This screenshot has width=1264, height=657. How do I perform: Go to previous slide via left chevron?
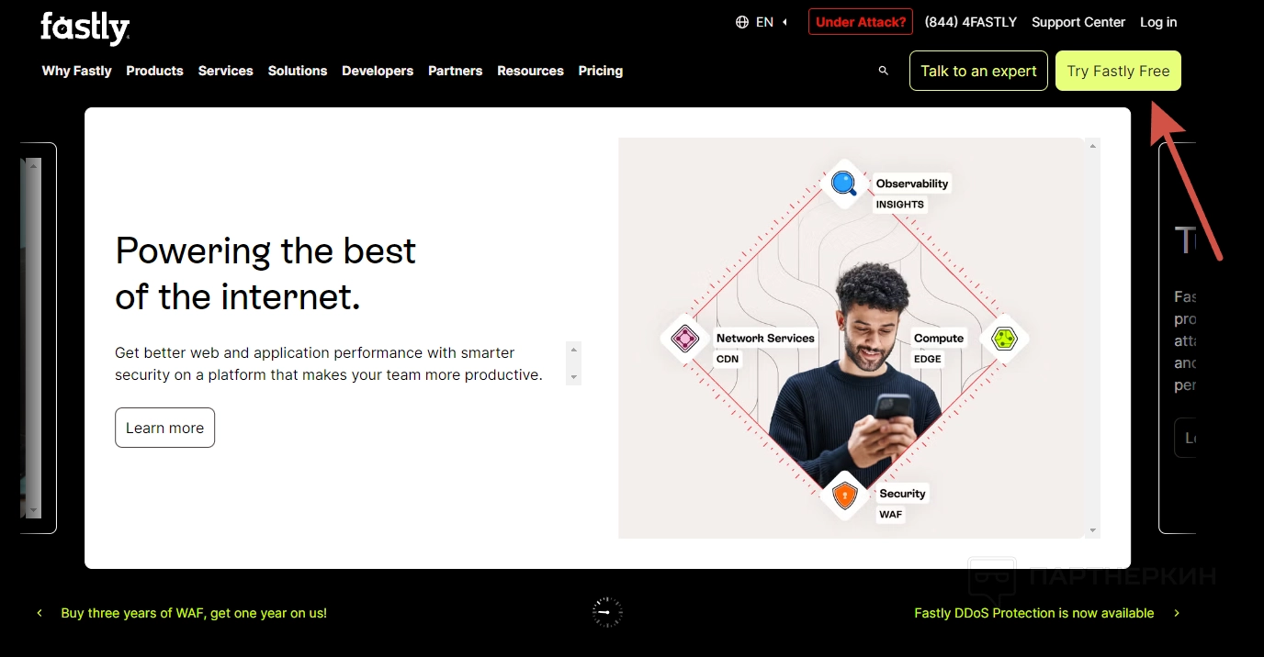39,613
